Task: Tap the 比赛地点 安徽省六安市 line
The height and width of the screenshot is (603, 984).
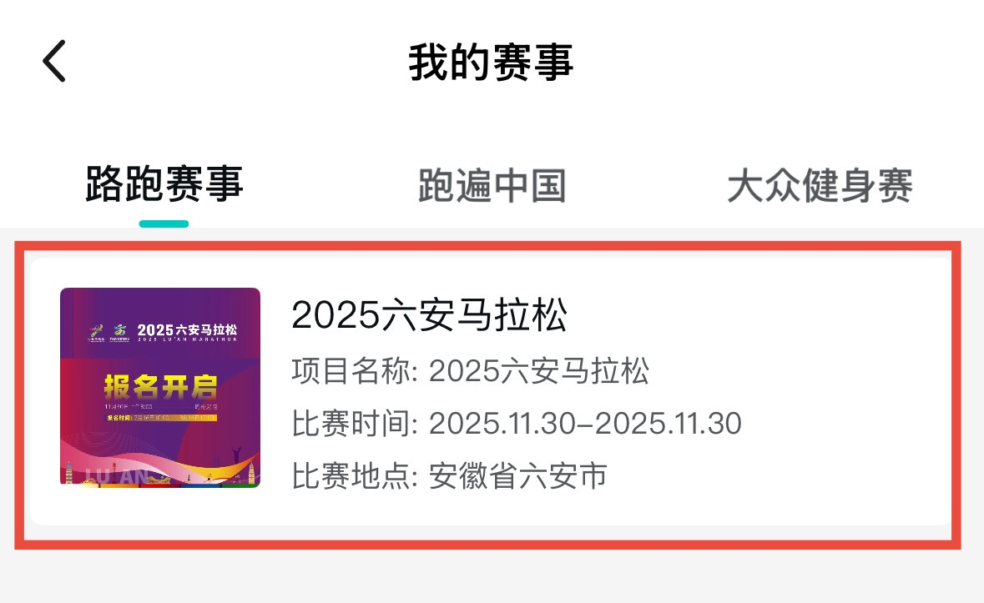Action: pos(449,475)
